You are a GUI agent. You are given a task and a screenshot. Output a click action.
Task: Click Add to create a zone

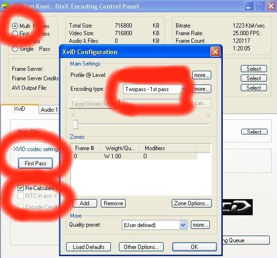[x=85, y=203]
